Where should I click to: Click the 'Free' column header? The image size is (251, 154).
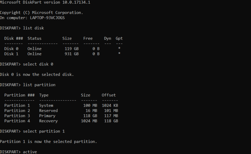tap(88, 39)
